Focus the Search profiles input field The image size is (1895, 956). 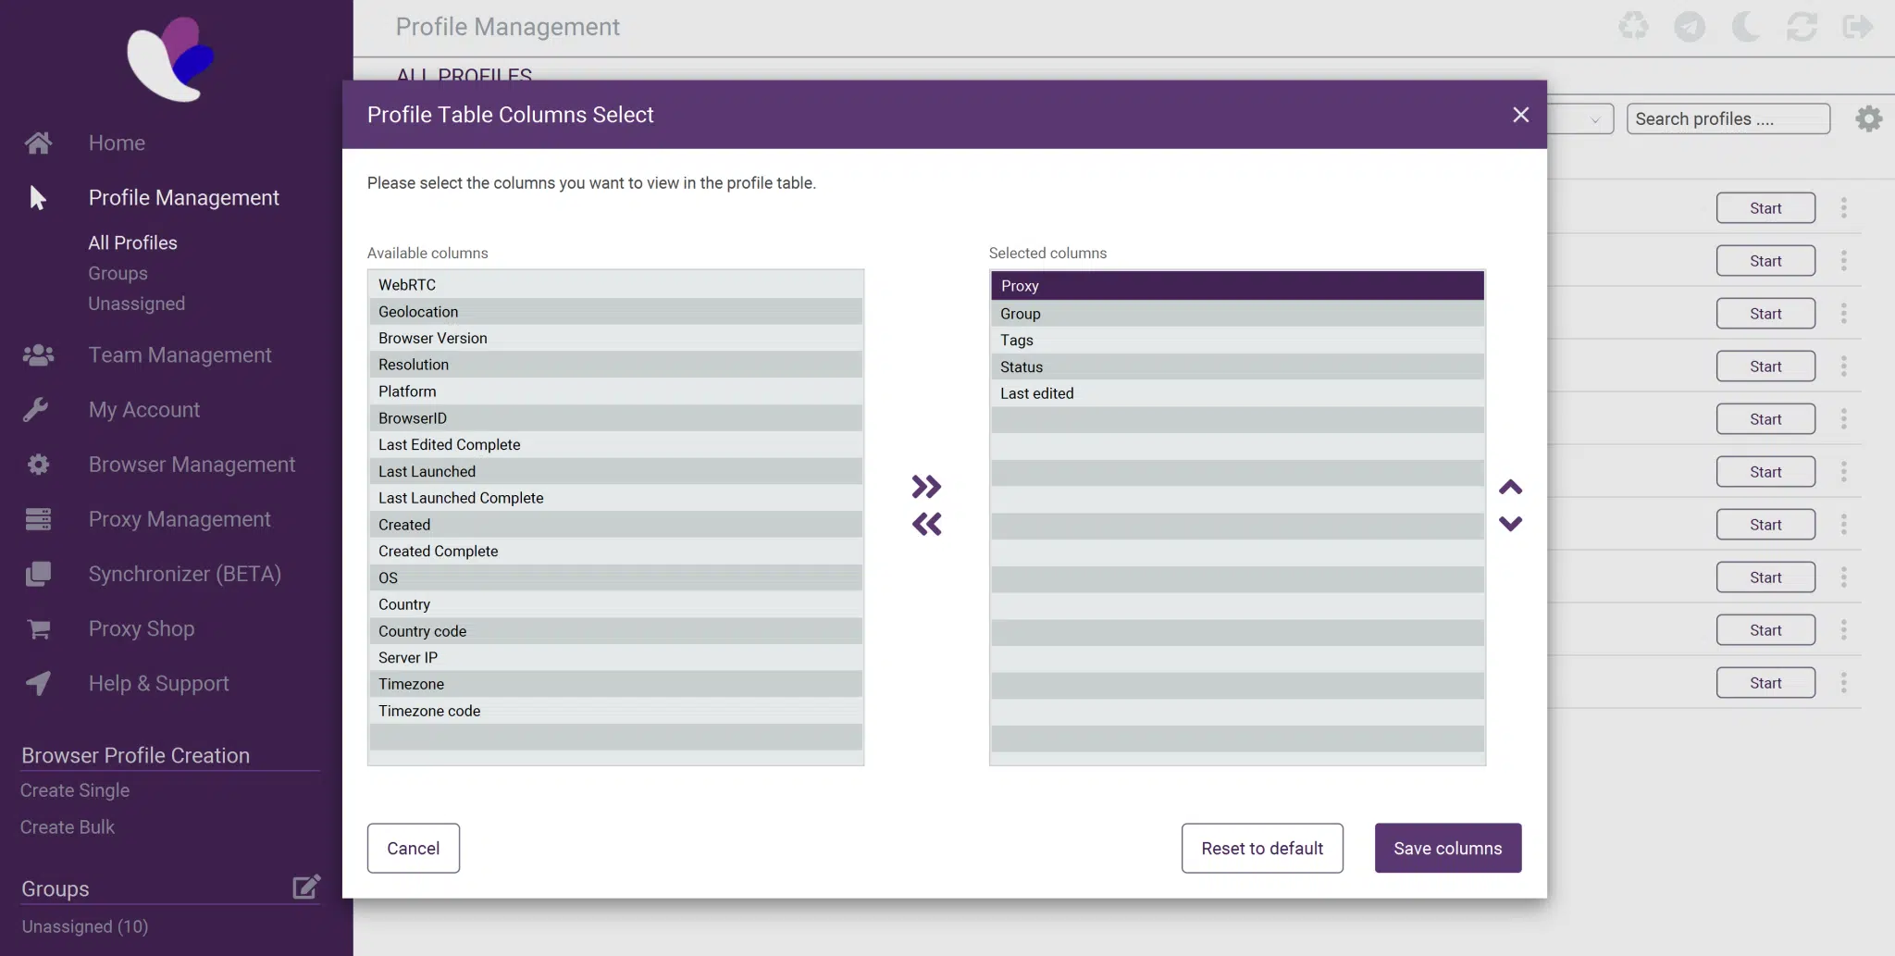coord(1728,119)
